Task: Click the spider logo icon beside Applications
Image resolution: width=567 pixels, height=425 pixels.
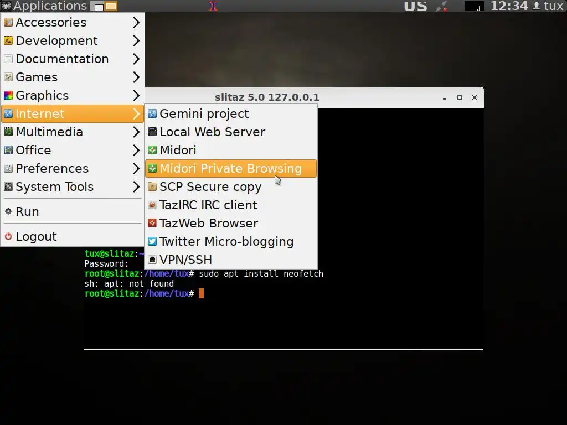Action: 6,6
